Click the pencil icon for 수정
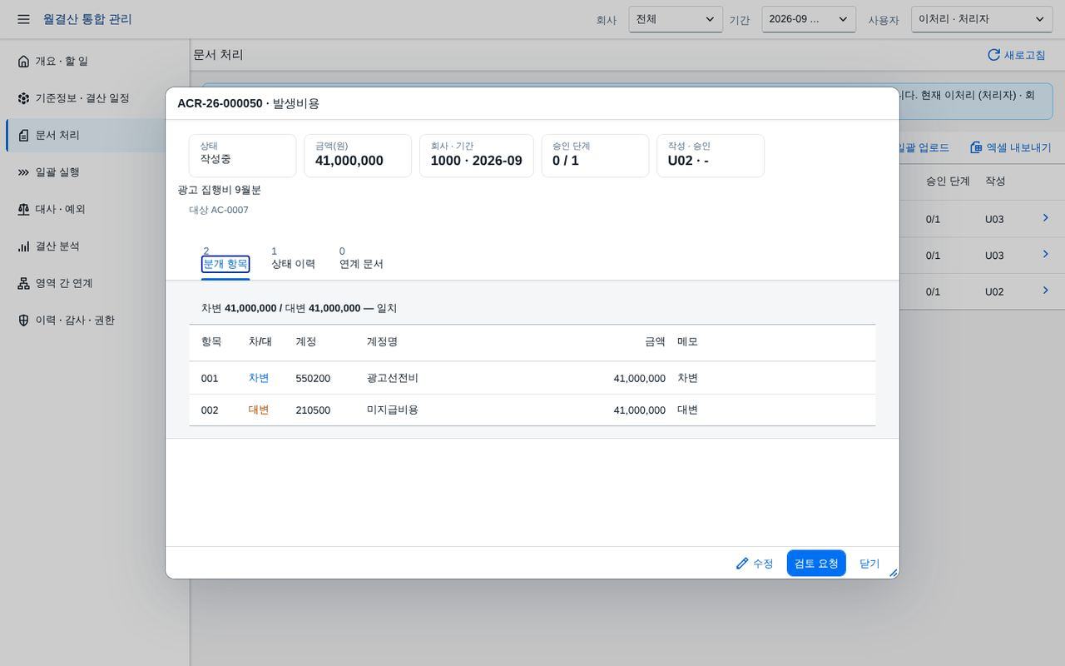This screenshot has width=1065, height=666. (742, 564)
